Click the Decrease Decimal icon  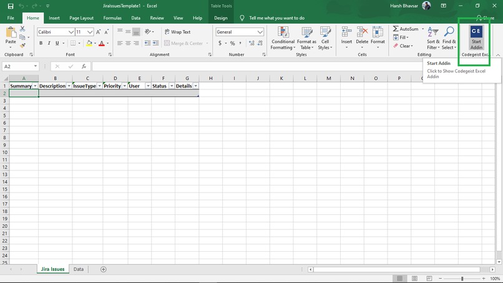click(x=260, y=43)
